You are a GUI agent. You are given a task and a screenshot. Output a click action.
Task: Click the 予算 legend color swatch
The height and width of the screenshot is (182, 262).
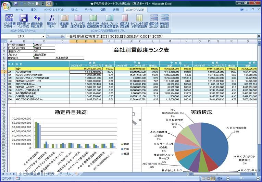[122, 149]
